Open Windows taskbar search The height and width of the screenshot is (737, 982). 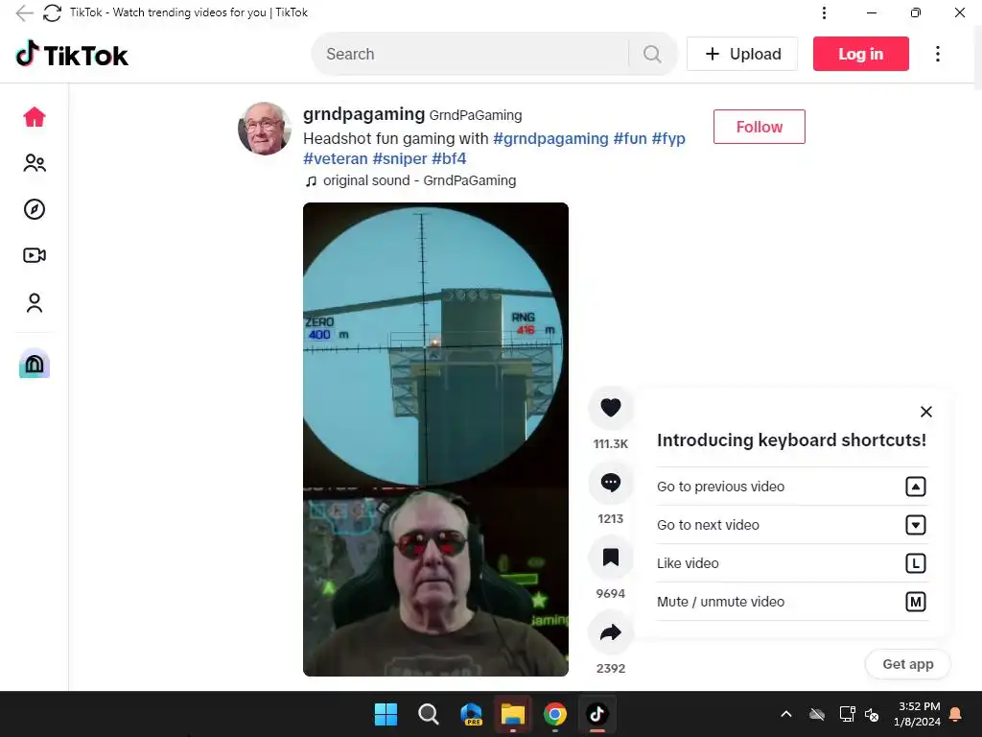point(429,714)
